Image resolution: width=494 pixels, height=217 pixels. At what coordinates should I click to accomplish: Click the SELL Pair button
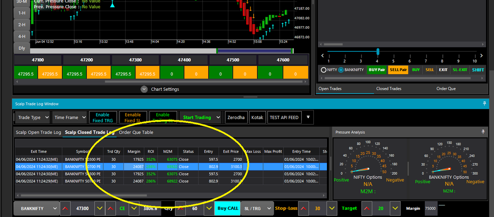click(398, 70)
